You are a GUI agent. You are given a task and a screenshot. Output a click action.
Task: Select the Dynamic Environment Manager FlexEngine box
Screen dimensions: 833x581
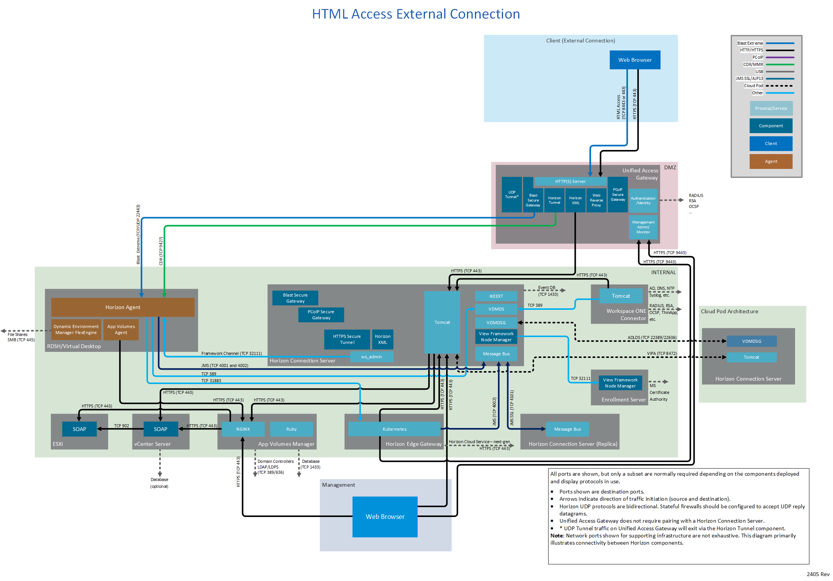click(x=76, y=330)
